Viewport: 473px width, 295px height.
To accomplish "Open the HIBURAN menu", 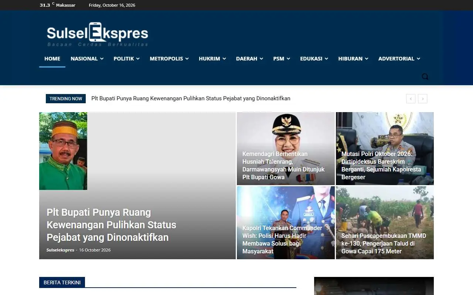I will click(353, 59).
